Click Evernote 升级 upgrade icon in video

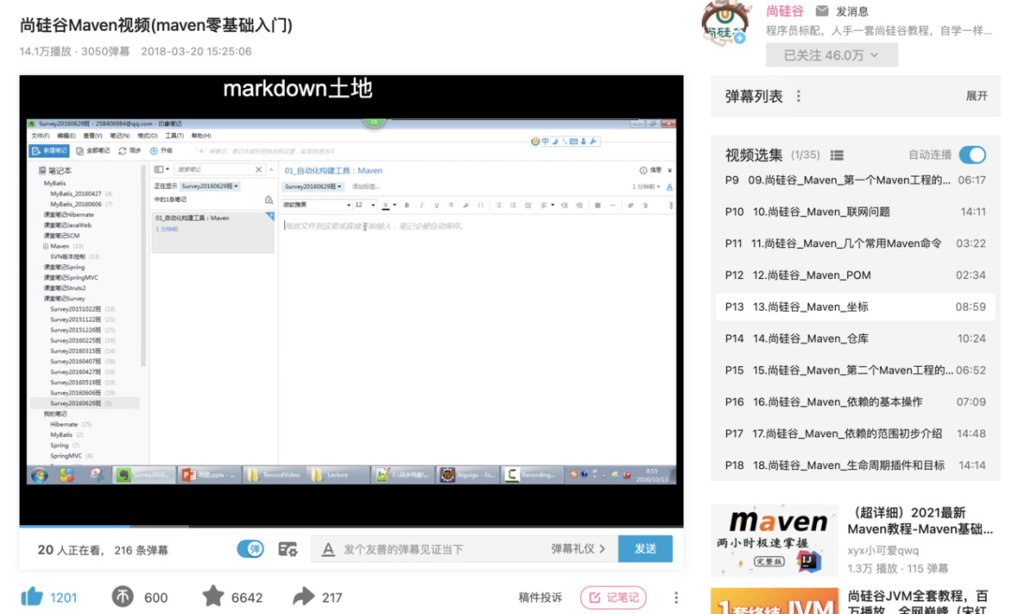(x=154, y=151)
